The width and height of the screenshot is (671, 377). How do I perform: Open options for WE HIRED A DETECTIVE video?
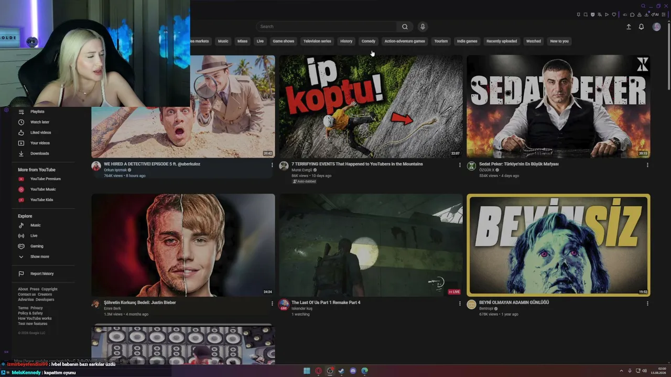pos(272,165)
